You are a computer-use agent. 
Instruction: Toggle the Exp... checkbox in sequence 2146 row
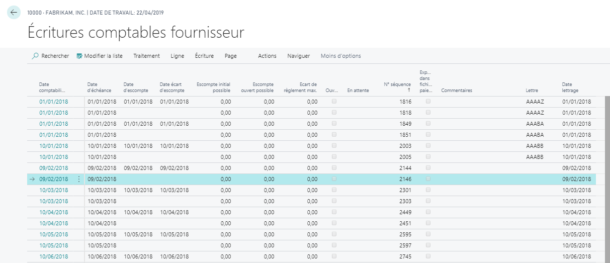coord(428,179)
